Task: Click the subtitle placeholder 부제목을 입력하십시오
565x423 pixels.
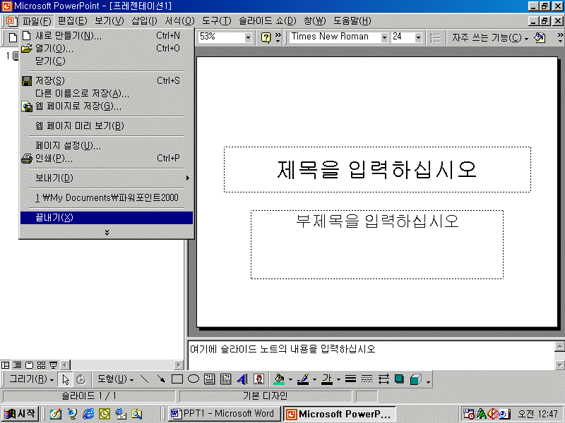Action: [377, 245]
